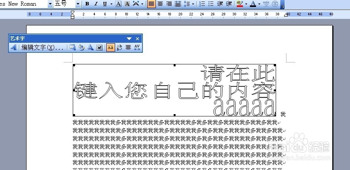Open WordArt text wrapping options

click(99, 47)
